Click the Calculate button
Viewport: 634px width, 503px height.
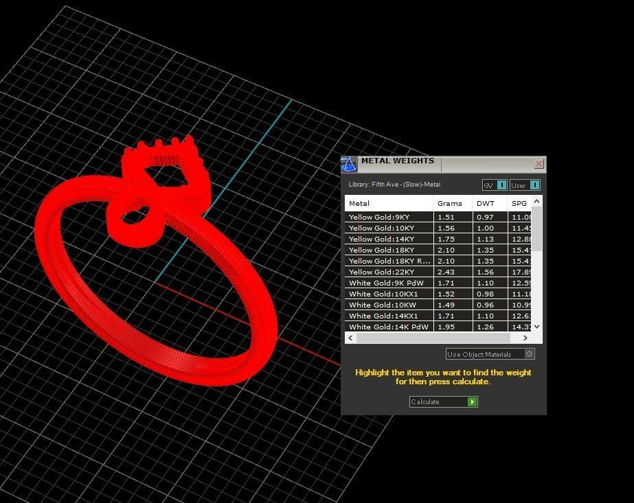tap(443, 401)
